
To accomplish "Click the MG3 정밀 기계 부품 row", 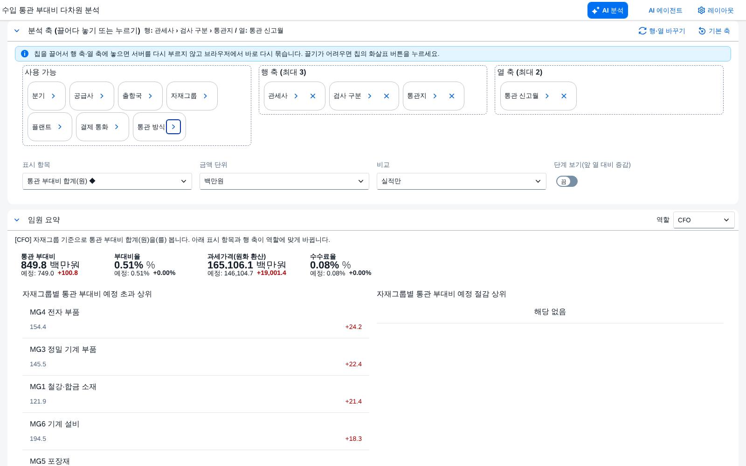I will click(x=196, y=357).
